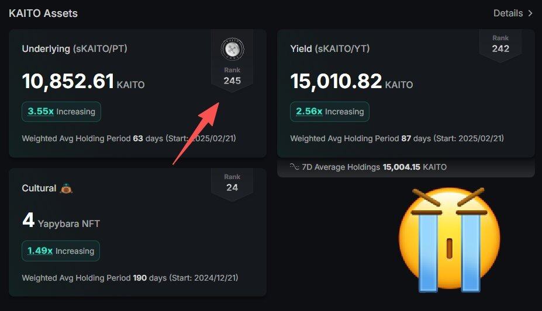This screenshot has width=542, height=311.
Task: Select the Rank 24 badge
Action: pos(232,183)
